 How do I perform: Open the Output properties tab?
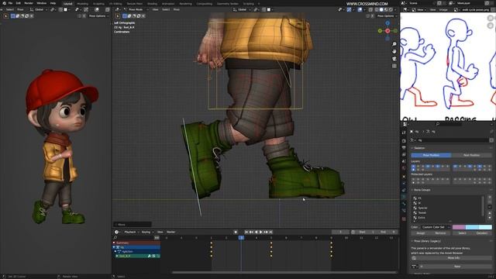404,148
